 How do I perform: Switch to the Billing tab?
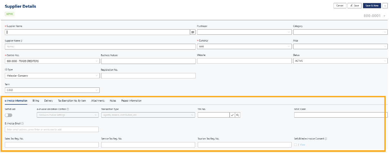[36, 101]
